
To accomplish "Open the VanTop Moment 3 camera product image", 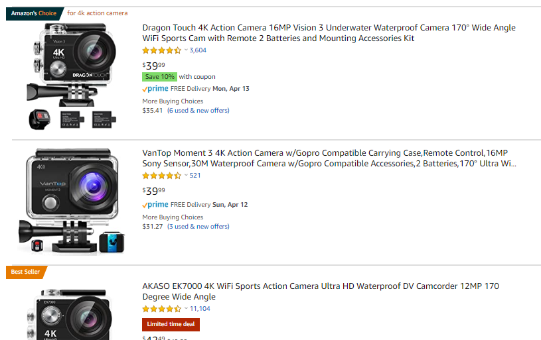I will point(72,202).
